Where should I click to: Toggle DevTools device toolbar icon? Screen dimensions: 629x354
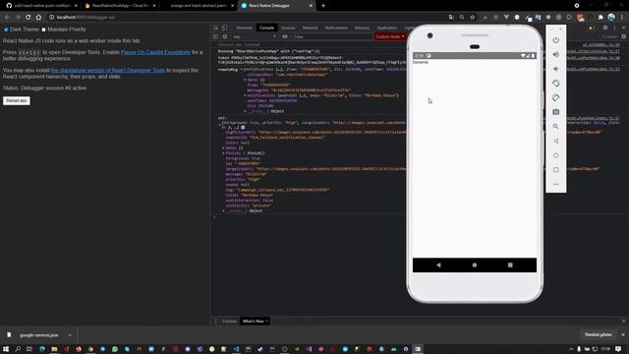click(x=224, y=28)
